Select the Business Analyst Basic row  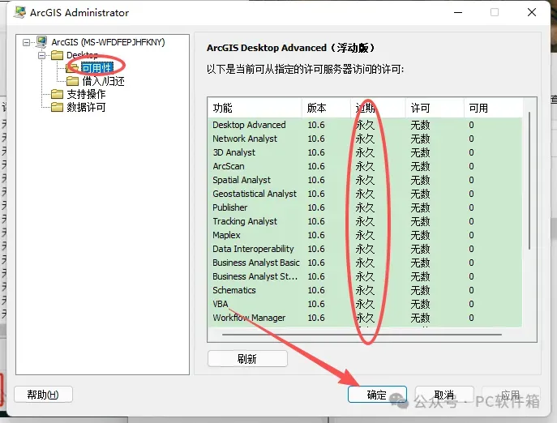365,263
